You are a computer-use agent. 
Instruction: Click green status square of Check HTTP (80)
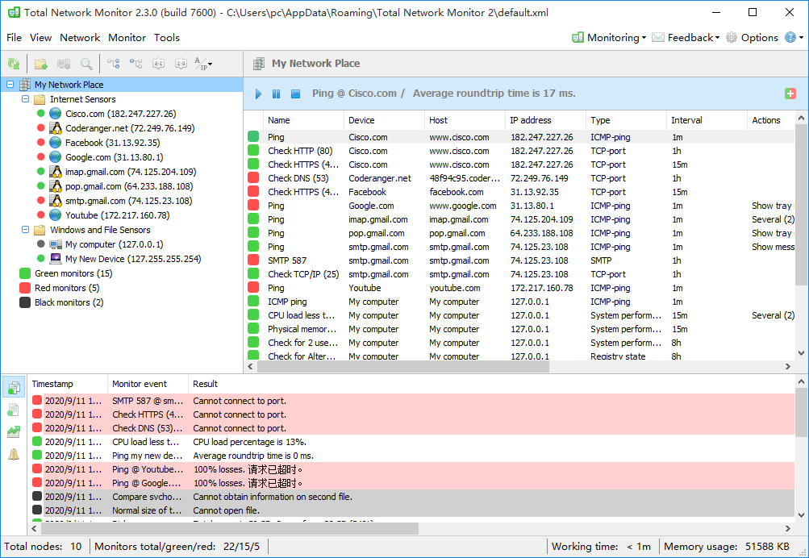[x=253, y=151]
